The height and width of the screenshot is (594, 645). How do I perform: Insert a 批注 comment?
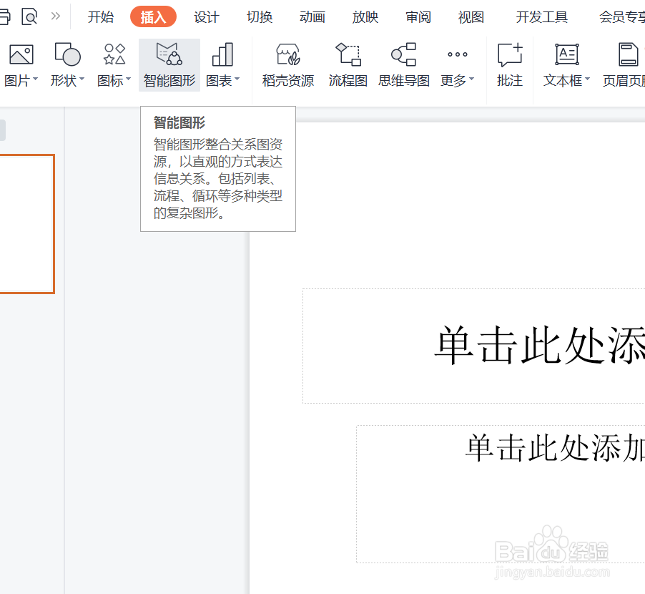point(509,64)
